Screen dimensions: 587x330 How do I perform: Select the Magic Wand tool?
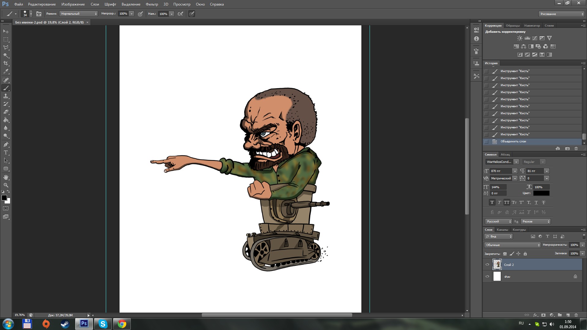pos(6,56)
